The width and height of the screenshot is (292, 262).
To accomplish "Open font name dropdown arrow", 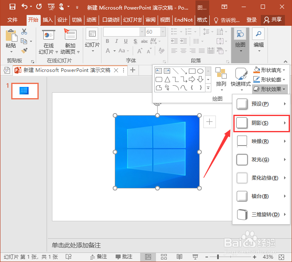I will [x=142, y=32].
